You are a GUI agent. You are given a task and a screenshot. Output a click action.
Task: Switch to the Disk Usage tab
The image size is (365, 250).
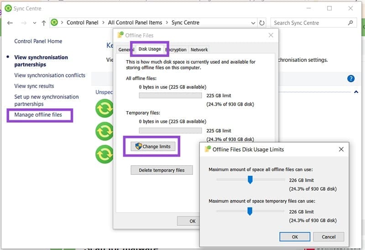coord(150,49)
